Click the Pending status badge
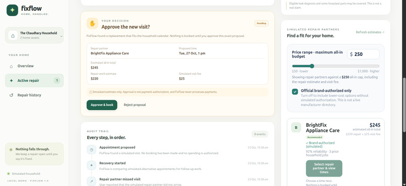The image size is (406, 186). point(261,23)
